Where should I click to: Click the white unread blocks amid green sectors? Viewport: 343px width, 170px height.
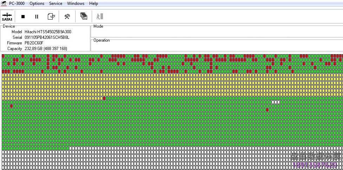pos(276,102)
